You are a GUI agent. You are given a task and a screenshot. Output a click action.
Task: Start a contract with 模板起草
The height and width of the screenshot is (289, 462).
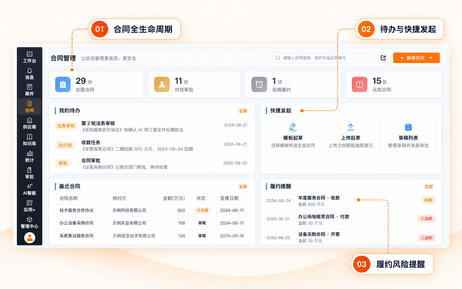tap(293, 136)
